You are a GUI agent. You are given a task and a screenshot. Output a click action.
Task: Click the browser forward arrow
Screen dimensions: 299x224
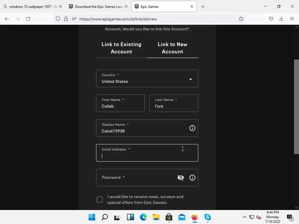pyautogui.click(x=18, y=19)
